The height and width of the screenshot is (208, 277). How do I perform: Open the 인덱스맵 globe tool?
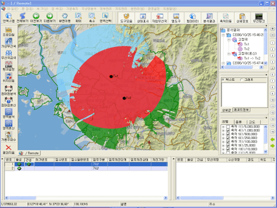point(8,18)
